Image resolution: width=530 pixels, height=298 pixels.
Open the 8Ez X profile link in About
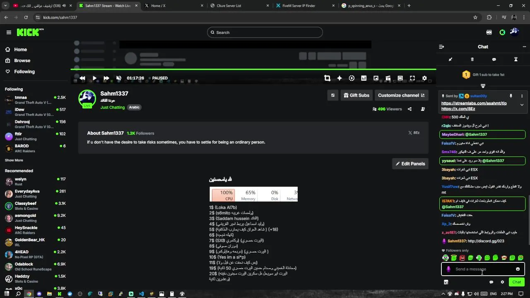[x=414, y=133]
